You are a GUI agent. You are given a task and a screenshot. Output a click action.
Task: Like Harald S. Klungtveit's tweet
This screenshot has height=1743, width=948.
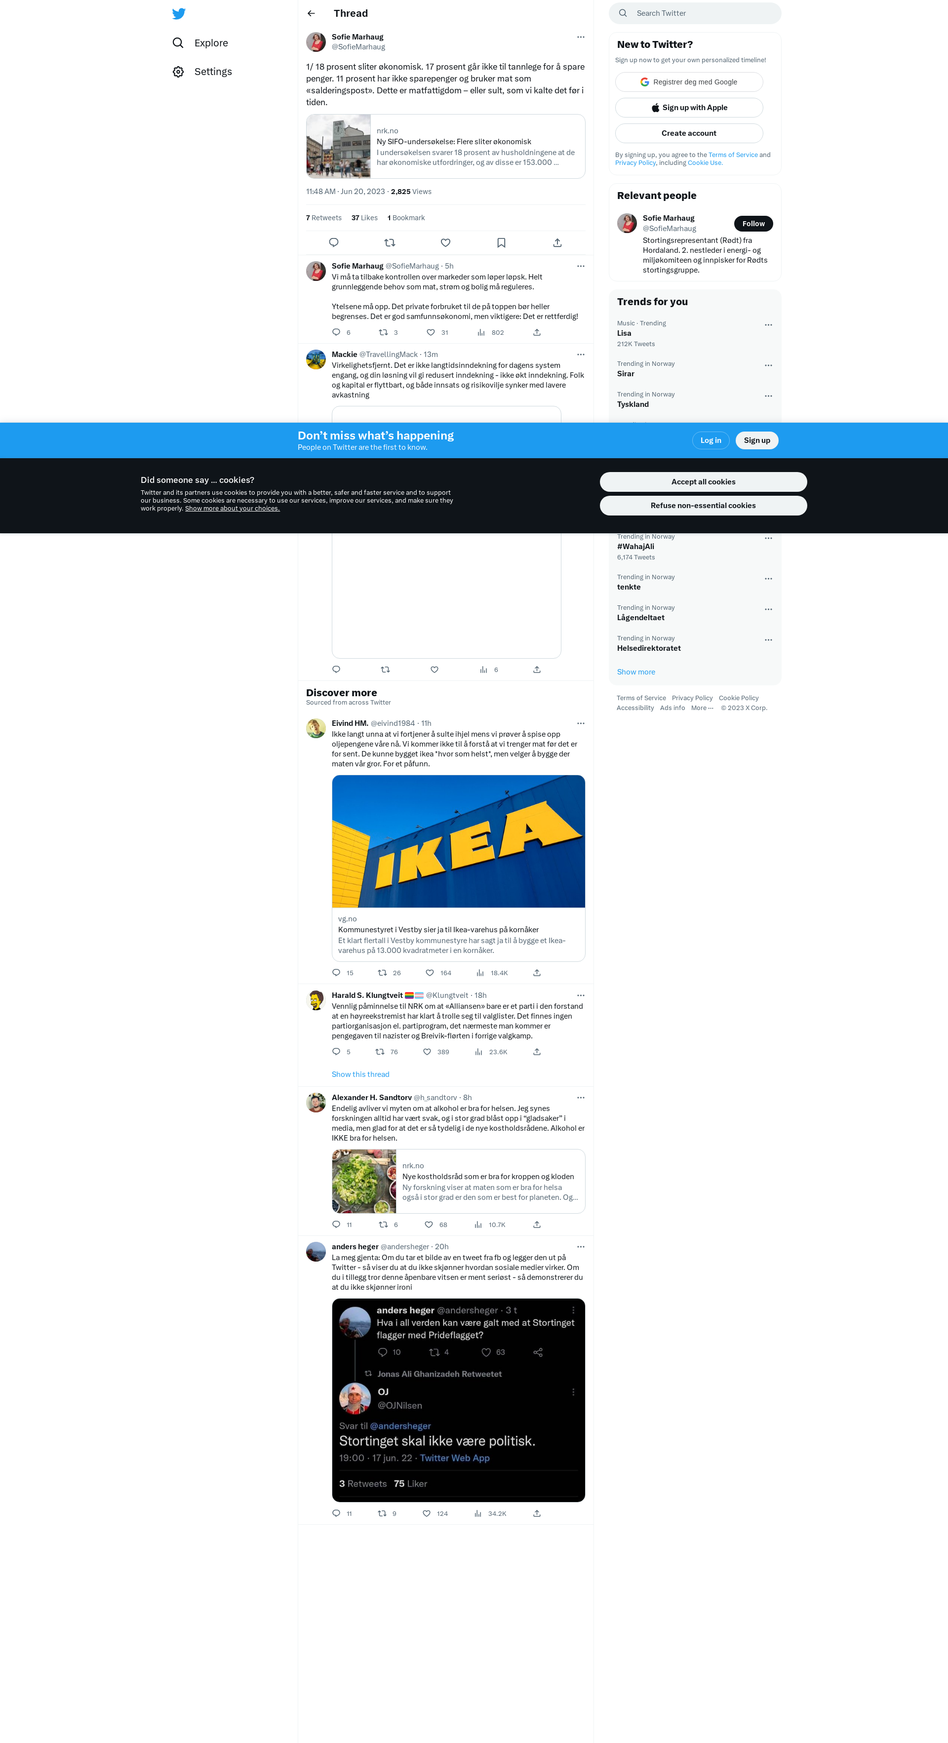[x=427, y=1052]
